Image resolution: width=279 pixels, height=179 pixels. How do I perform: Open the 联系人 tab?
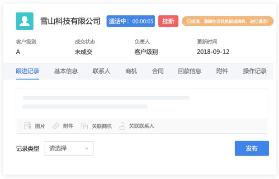(101, 71)
